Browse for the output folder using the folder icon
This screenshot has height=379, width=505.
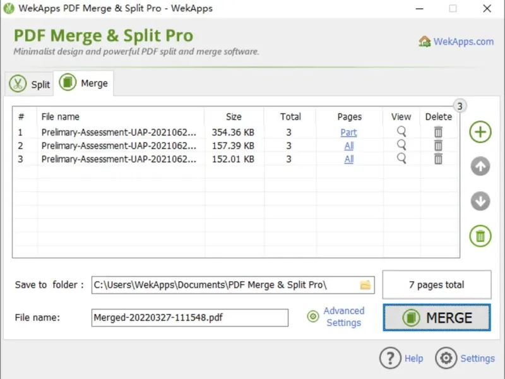click(365, 285)
